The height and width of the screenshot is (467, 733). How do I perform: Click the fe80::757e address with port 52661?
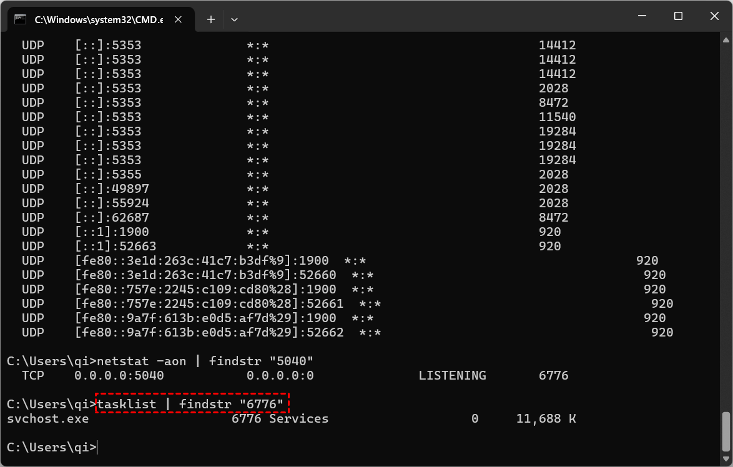tap(209, 304)
